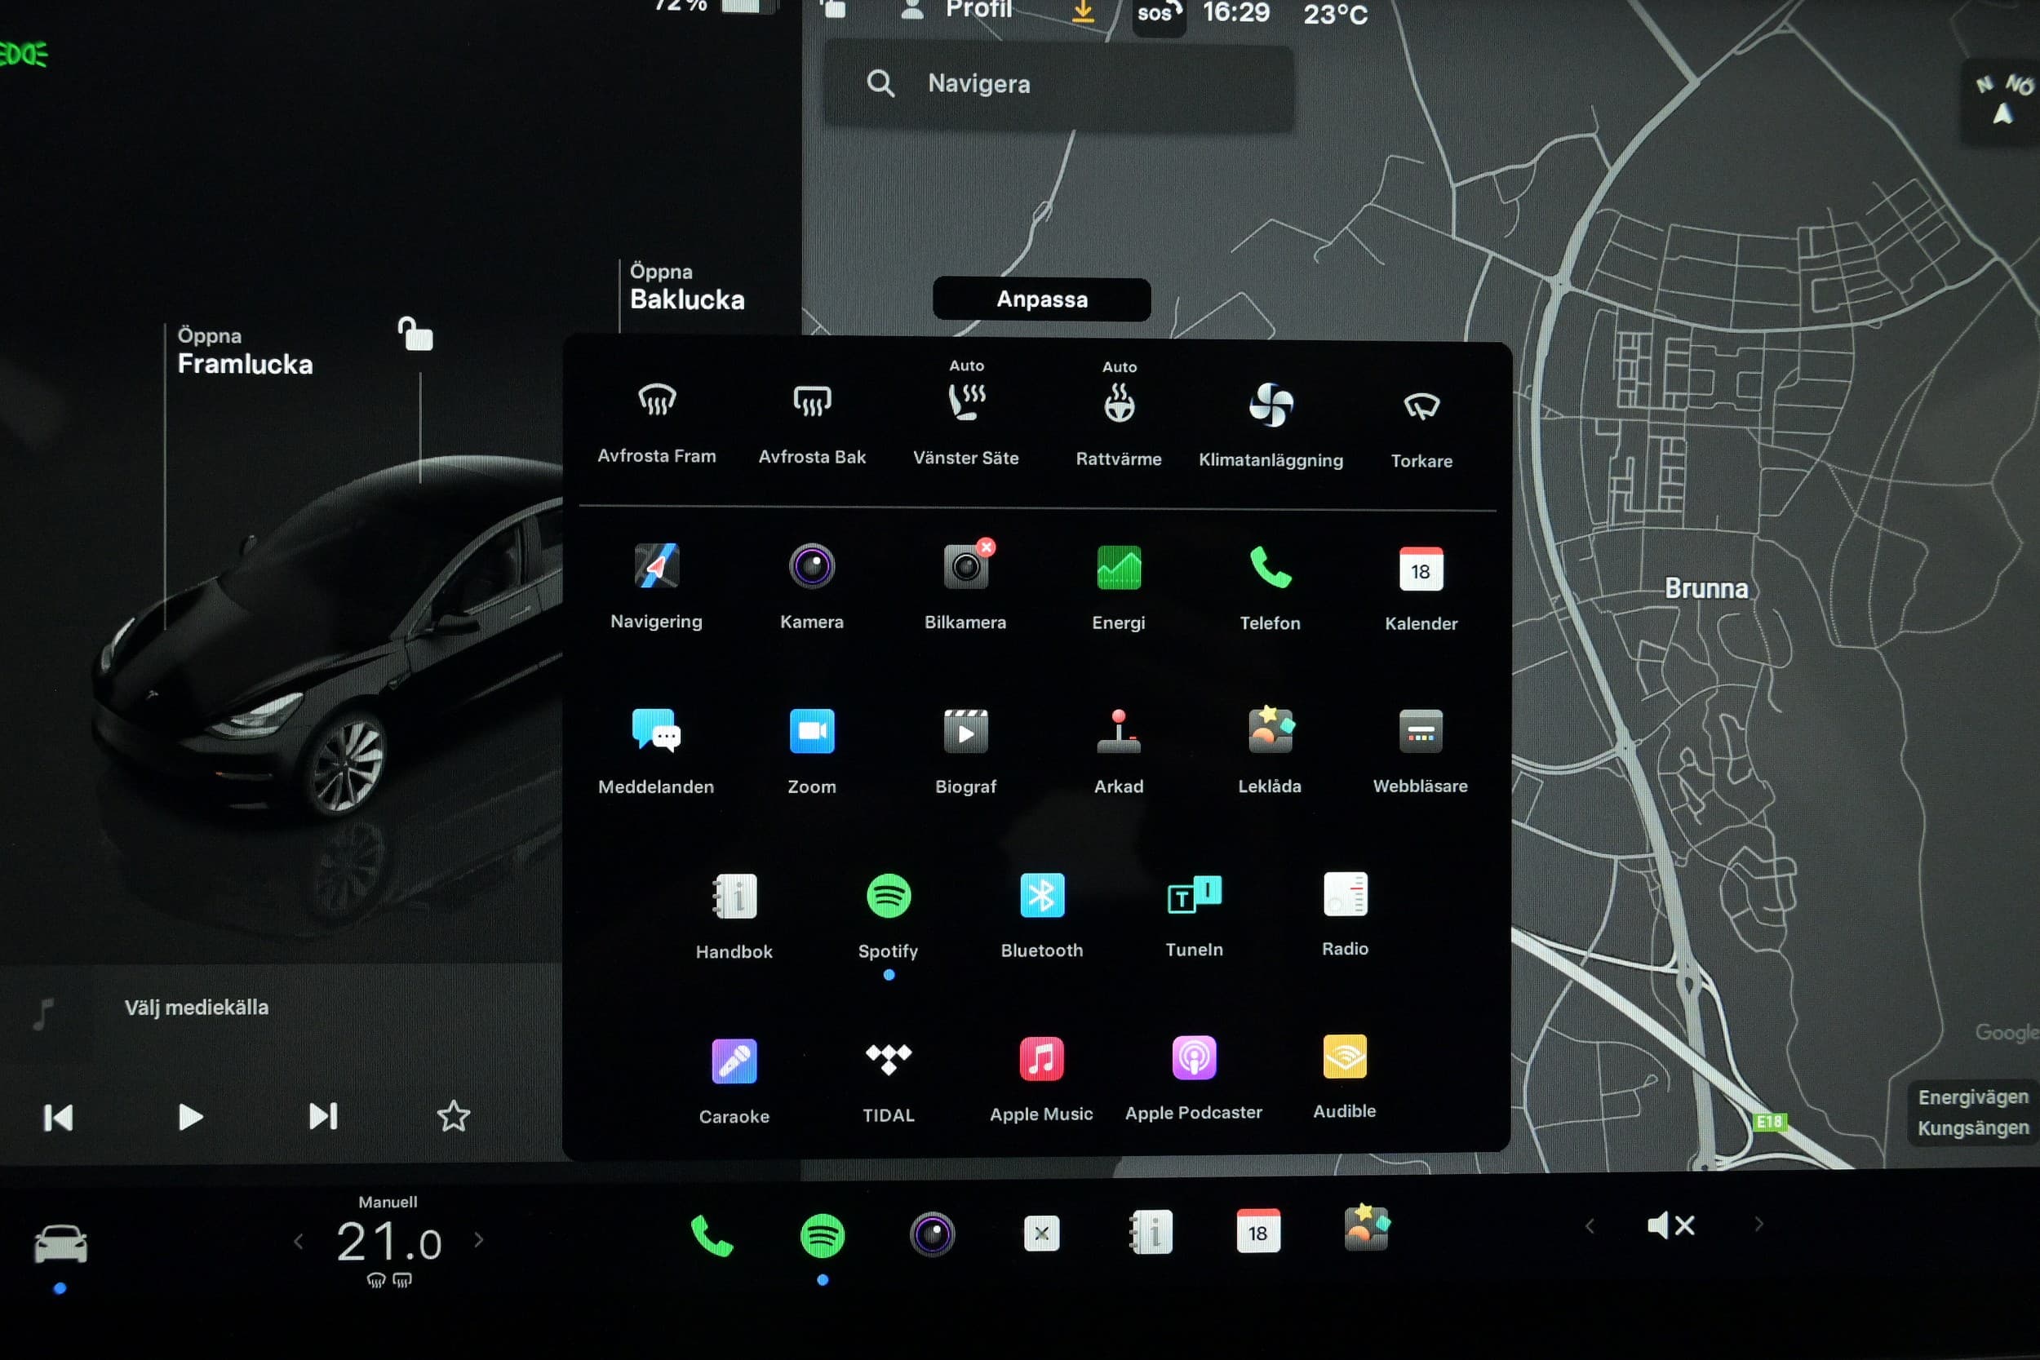Viewport: 2040px width, 1360px height.
Task: Open Baklucka rear trunk
Action: pos(687,287)
